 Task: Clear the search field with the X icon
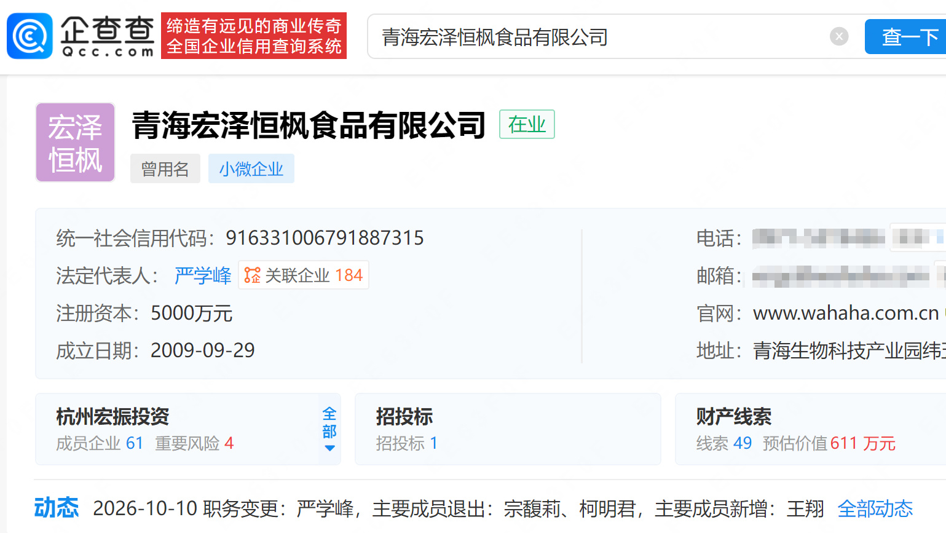tap(839, 36)
